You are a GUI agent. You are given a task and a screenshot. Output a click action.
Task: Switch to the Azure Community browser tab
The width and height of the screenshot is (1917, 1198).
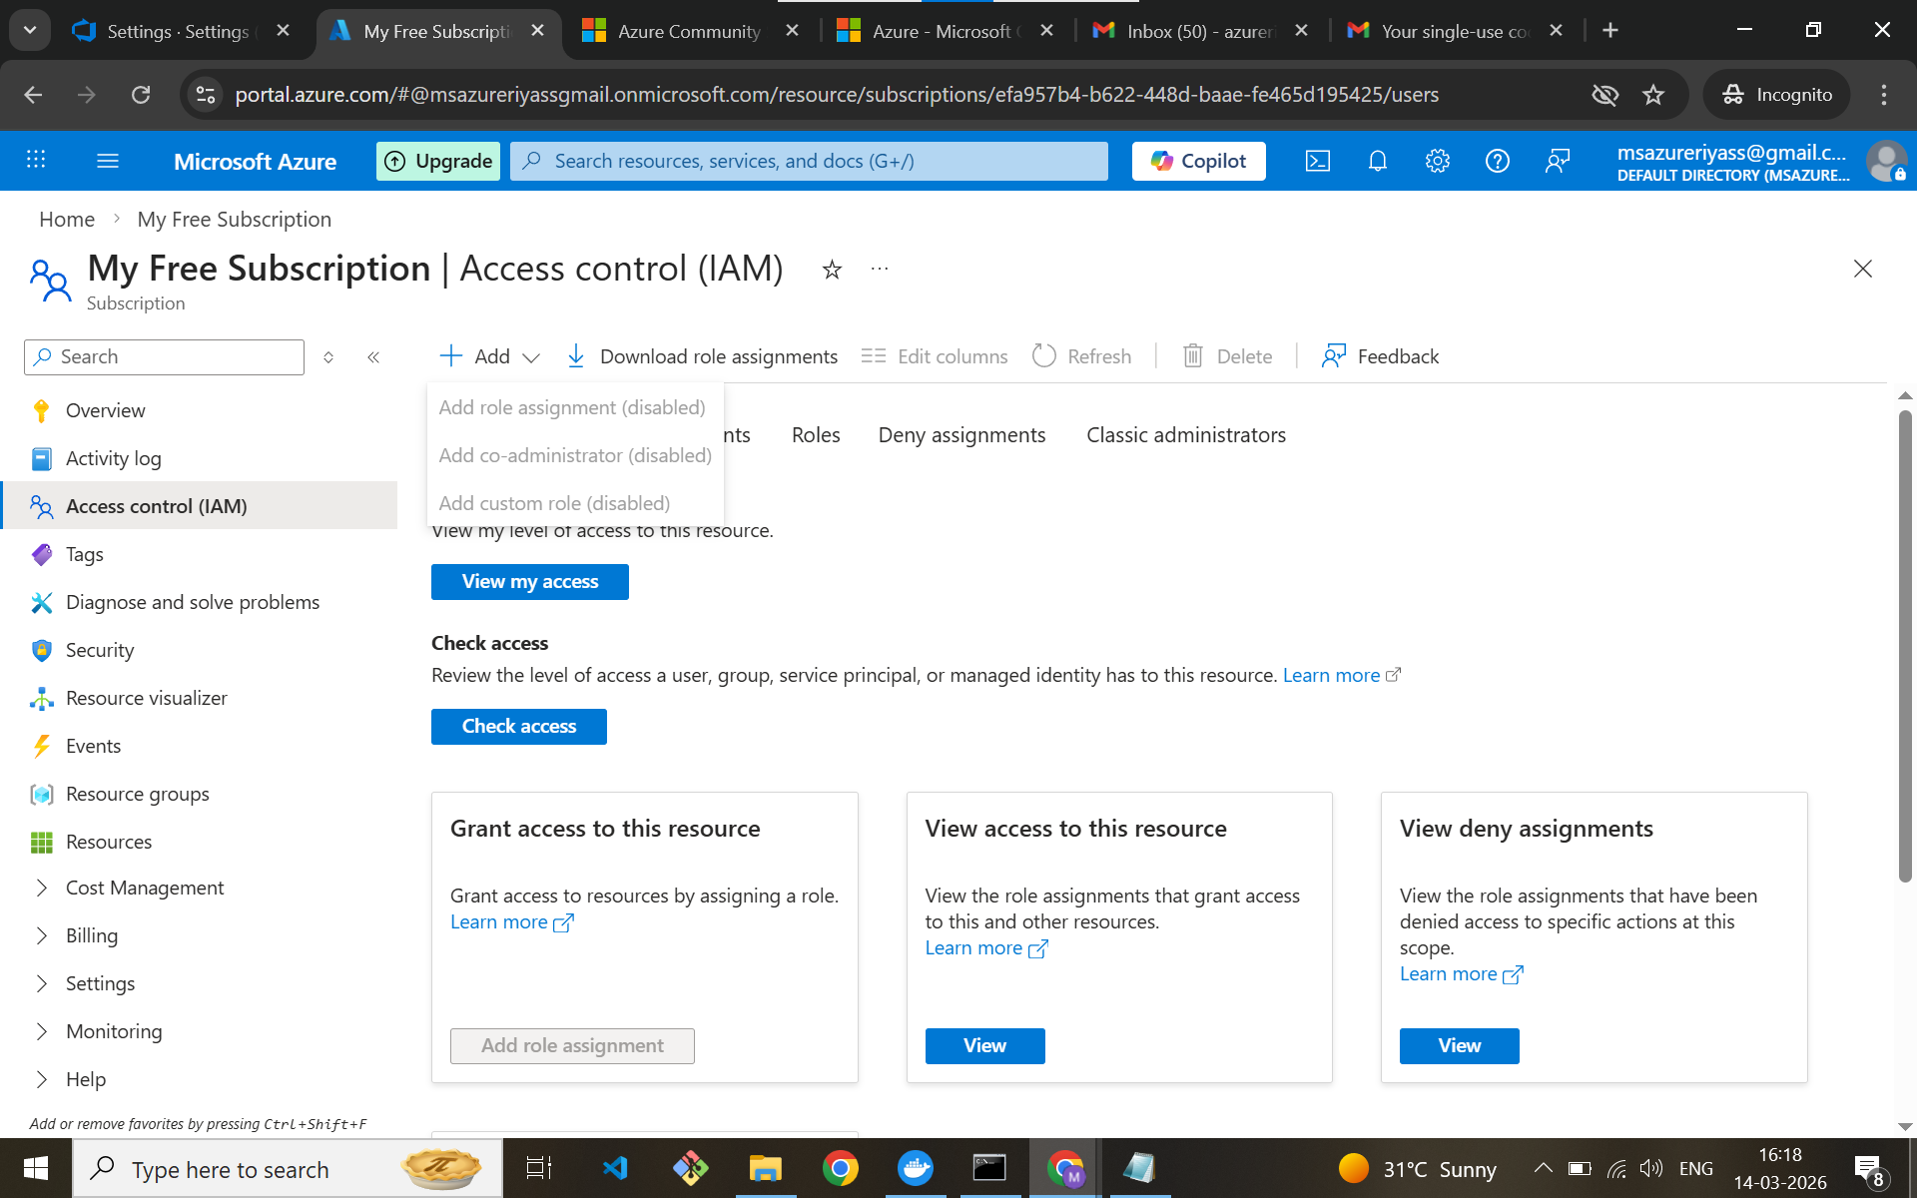coord(691,31)
